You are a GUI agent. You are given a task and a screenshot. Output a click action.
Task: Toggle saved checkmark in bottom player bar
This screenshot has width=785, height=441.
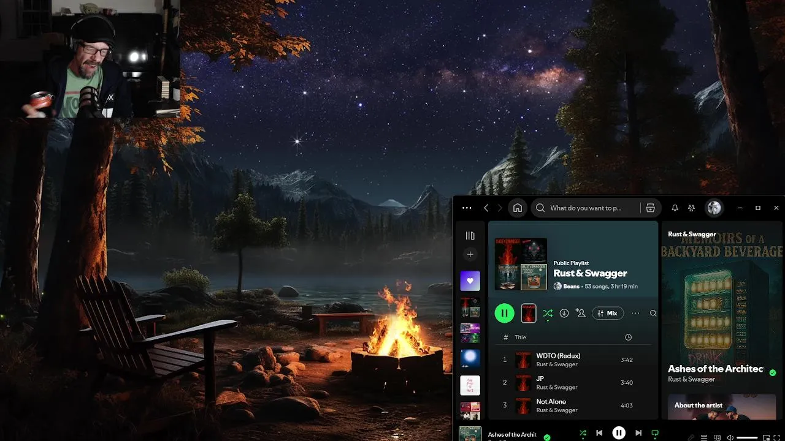coord(547,437)
